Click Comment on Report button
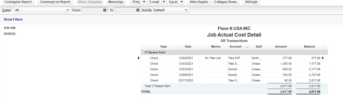The height and width of the screenshot is (102, 343). pos(55,2)
